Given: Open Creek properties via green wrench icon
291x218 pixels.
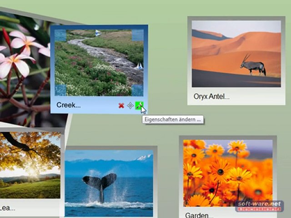Looking at the screenshot, I should (139, 106).
